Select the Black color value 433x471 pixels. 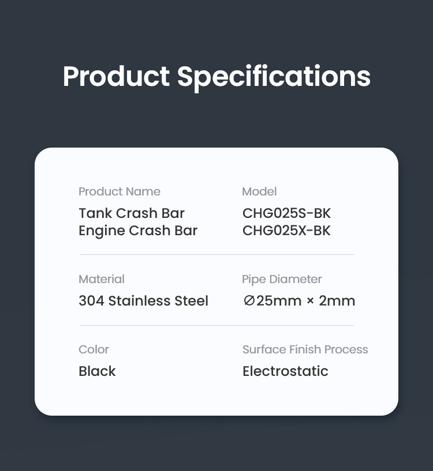(97, 371)
